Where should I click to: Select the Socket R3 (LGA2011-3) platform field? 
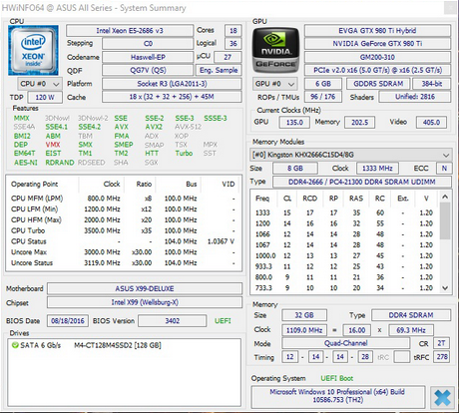172,84
